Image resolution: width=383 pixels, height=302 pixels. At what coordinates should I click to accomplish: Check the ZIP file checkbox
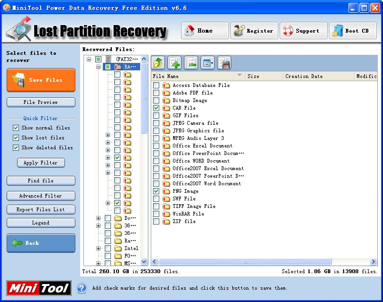156,221
